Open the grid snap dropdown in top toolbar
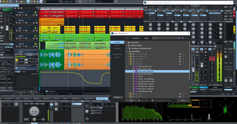The height and width of the screenshot is (124, 237). (58, 2)
